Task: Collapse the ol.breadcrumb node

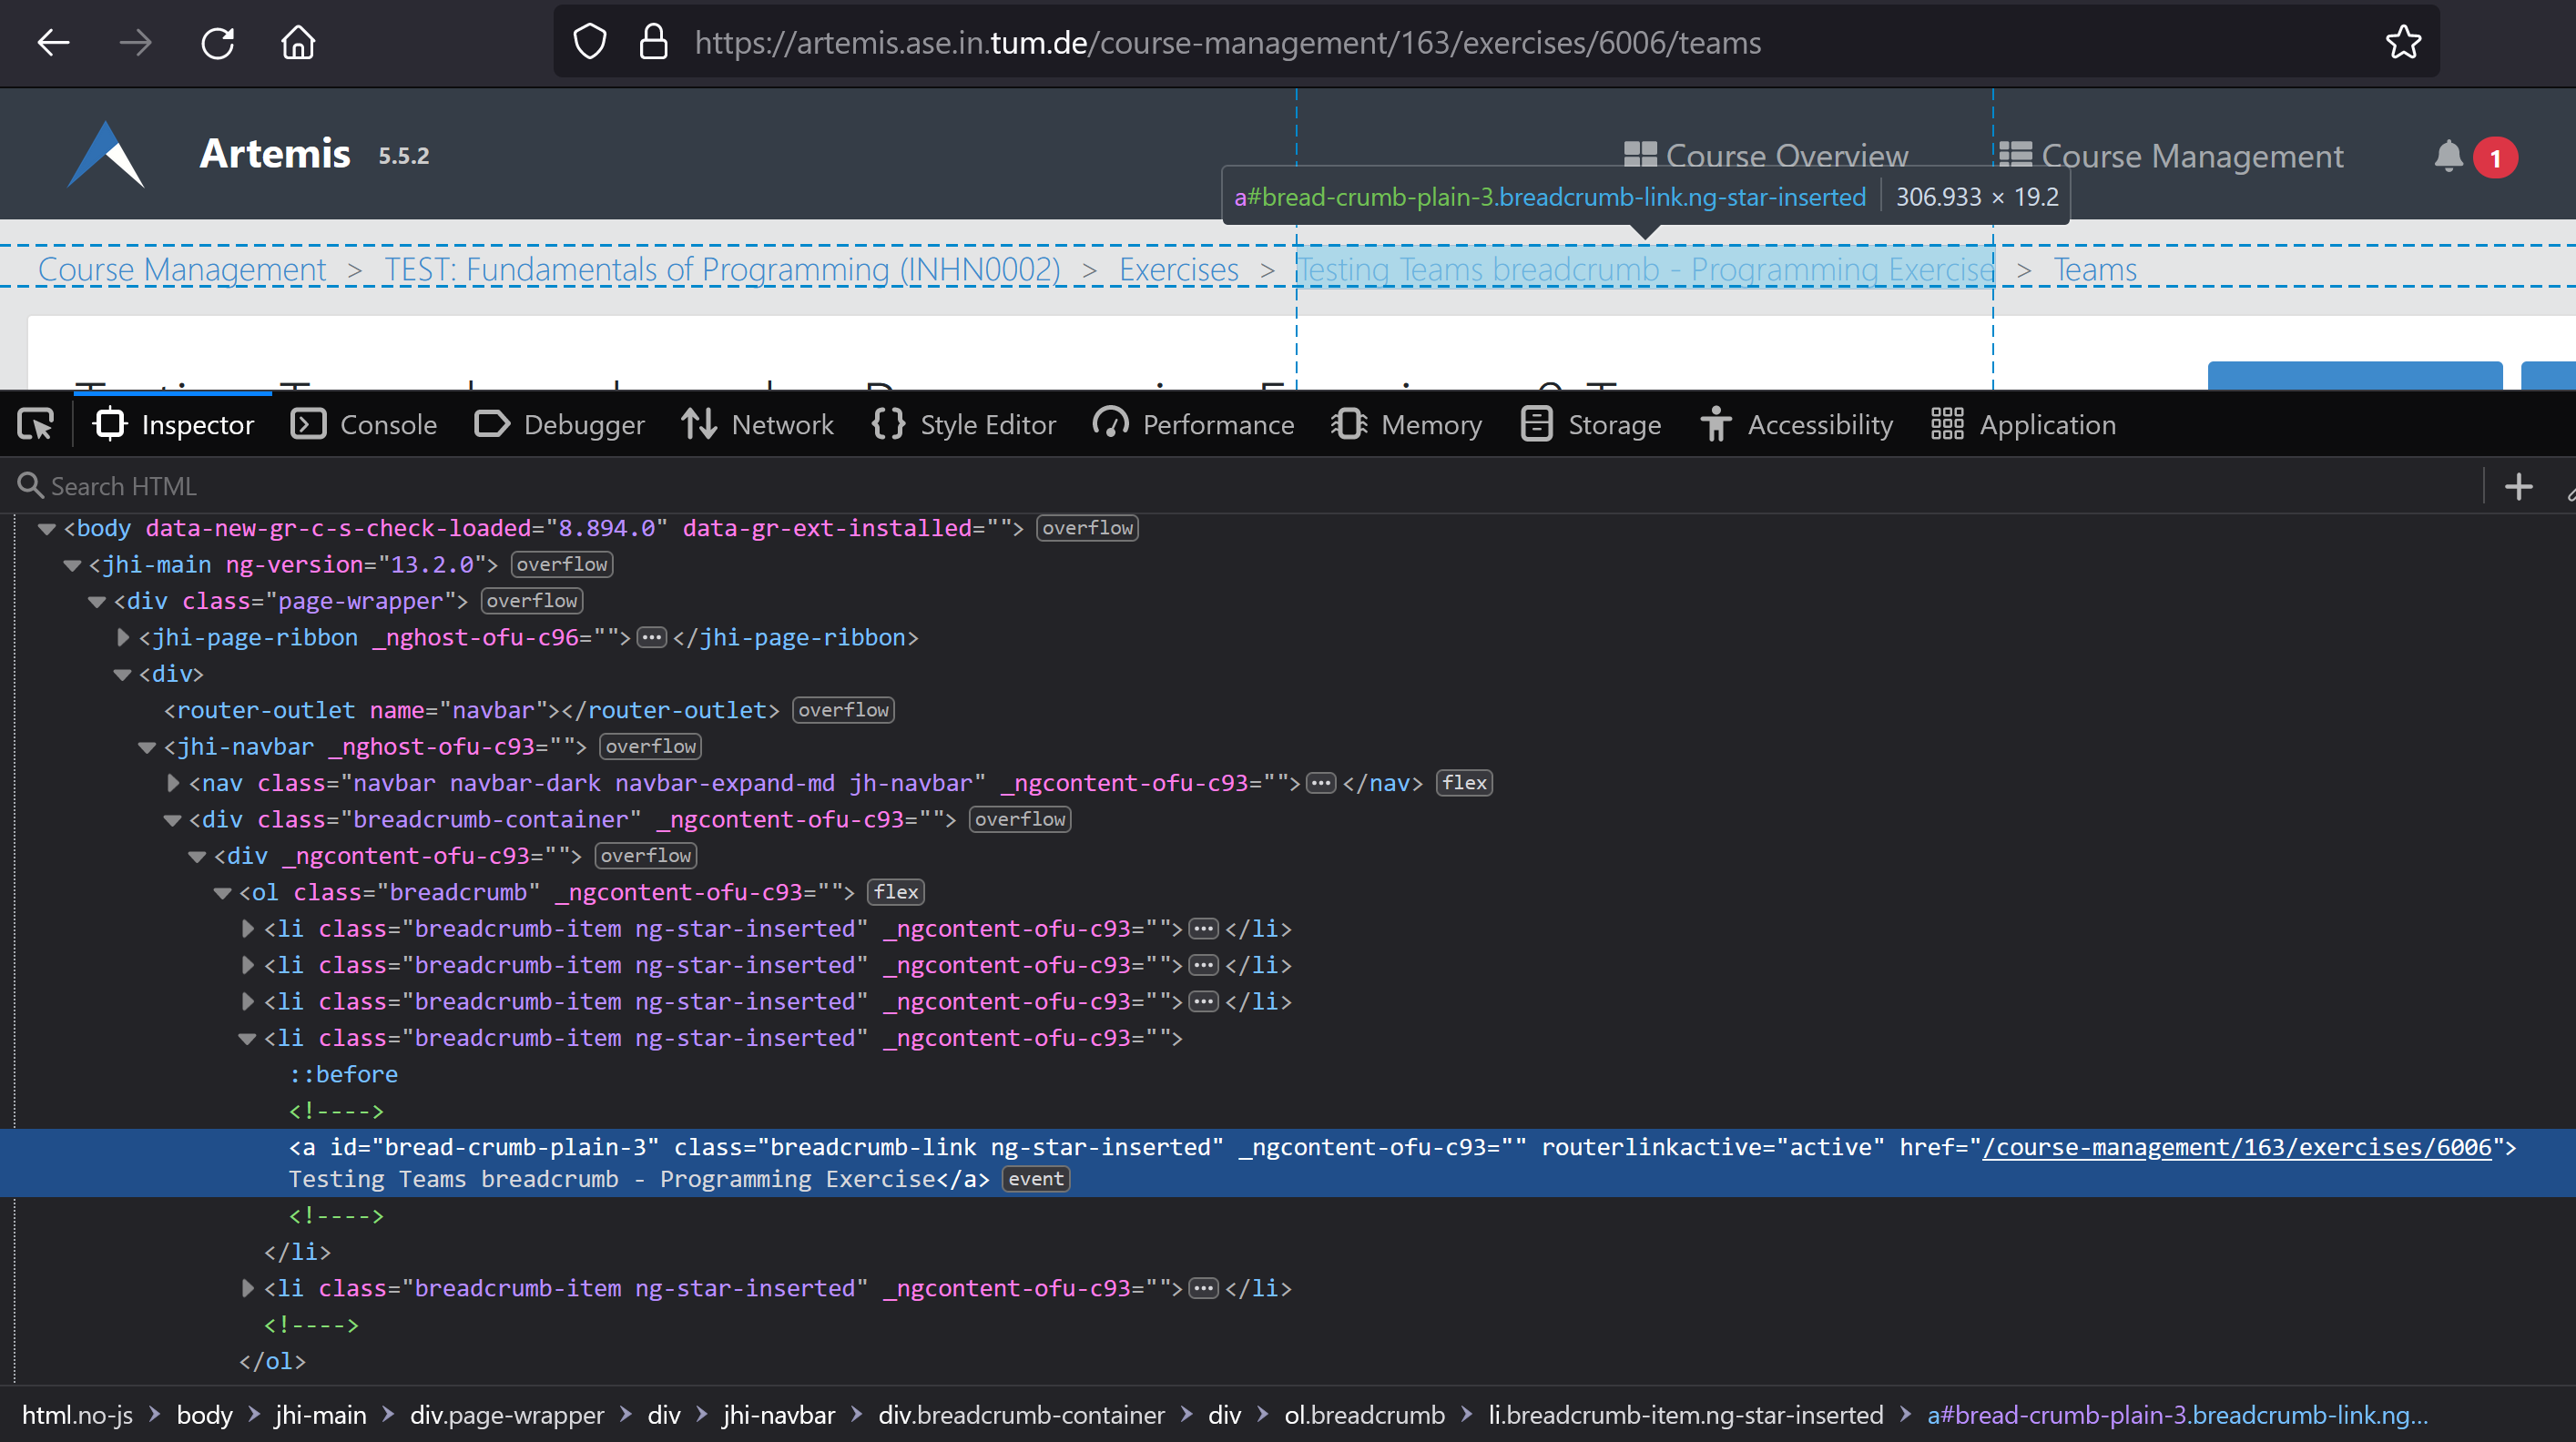Action: [222, 892]
